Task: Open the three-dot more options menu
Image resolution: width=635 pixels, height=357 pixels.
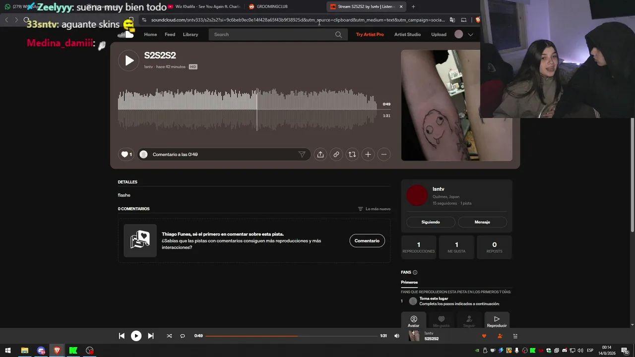Action: (384, 154)
